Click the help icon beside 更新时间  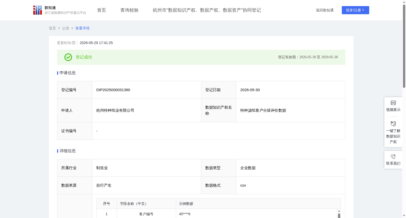click(x=74, y=43)
